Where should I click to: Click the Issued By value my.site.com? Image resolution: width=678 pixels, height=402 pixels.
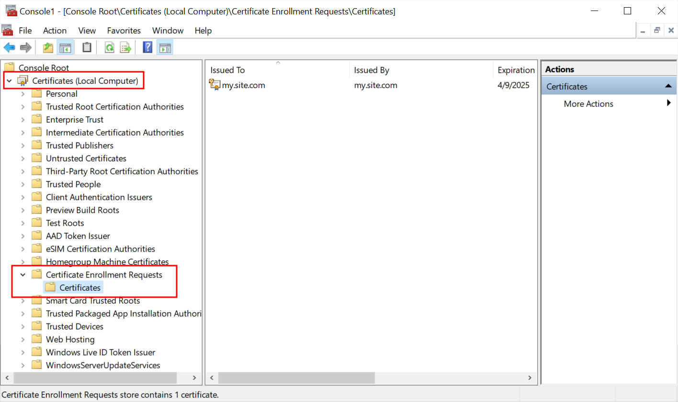[376, 85]
